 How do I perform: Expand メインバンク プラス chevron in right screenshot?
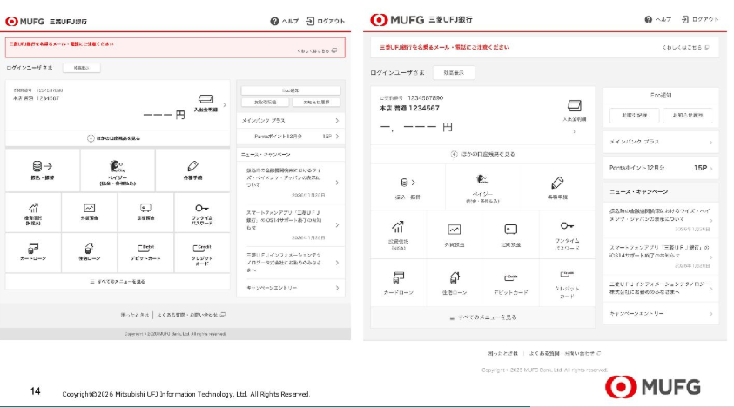pyautogui.click(x=711, y=143)
